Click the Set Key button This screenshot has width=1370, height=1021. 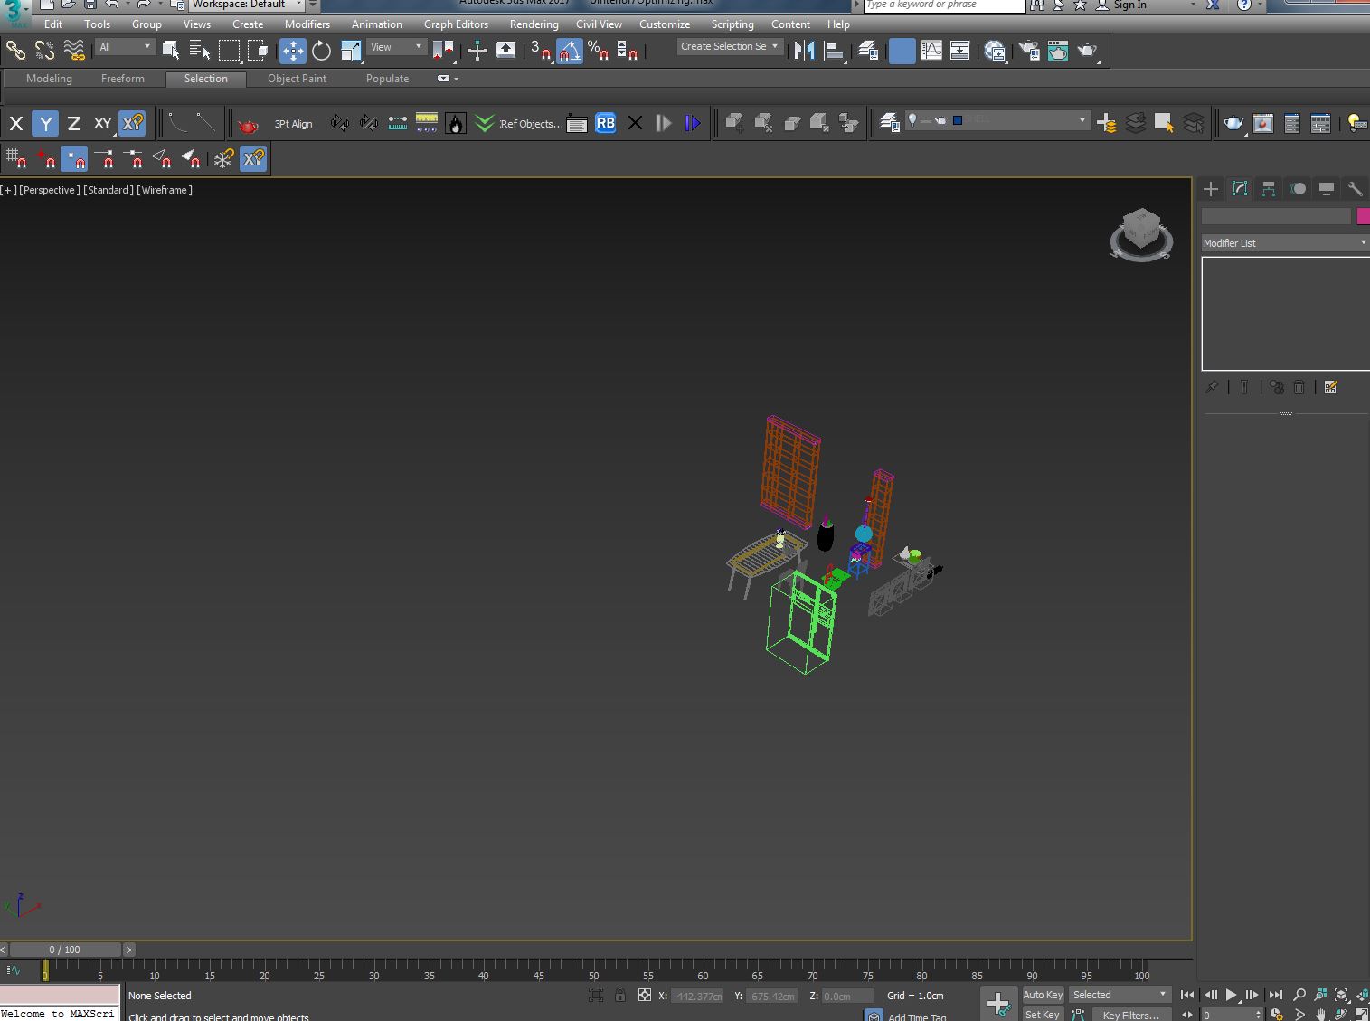click(1042, 1015)
